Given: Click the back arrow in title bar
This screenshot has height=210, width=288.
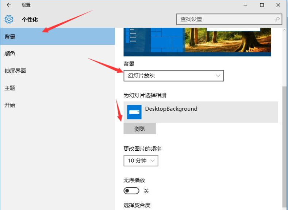Looking at the screenshot, I should pyautogui.click(x=9, y=5).
